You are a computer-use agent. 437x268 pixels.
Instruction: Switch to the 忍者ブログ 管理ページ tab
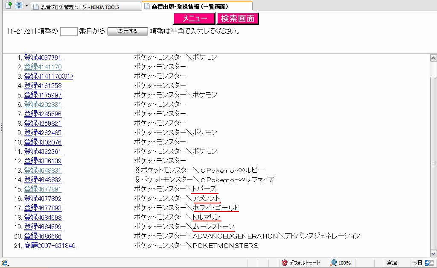(86, 7)
